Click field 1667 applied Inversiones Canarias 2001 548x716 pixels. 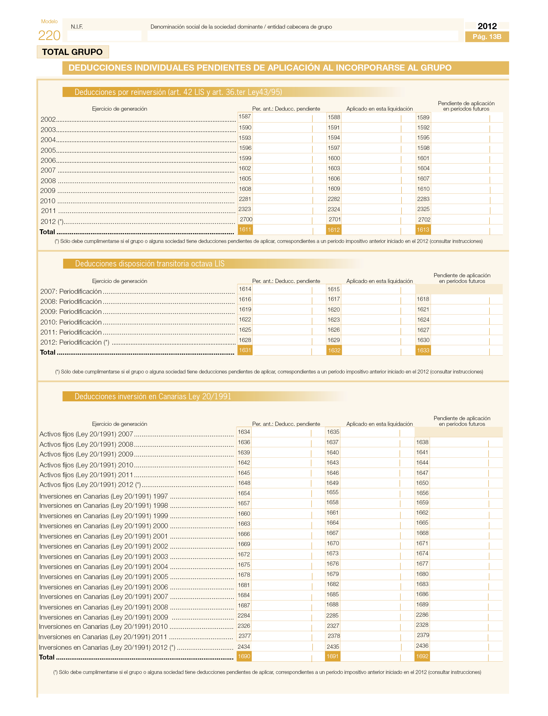[x=378, y=534]
